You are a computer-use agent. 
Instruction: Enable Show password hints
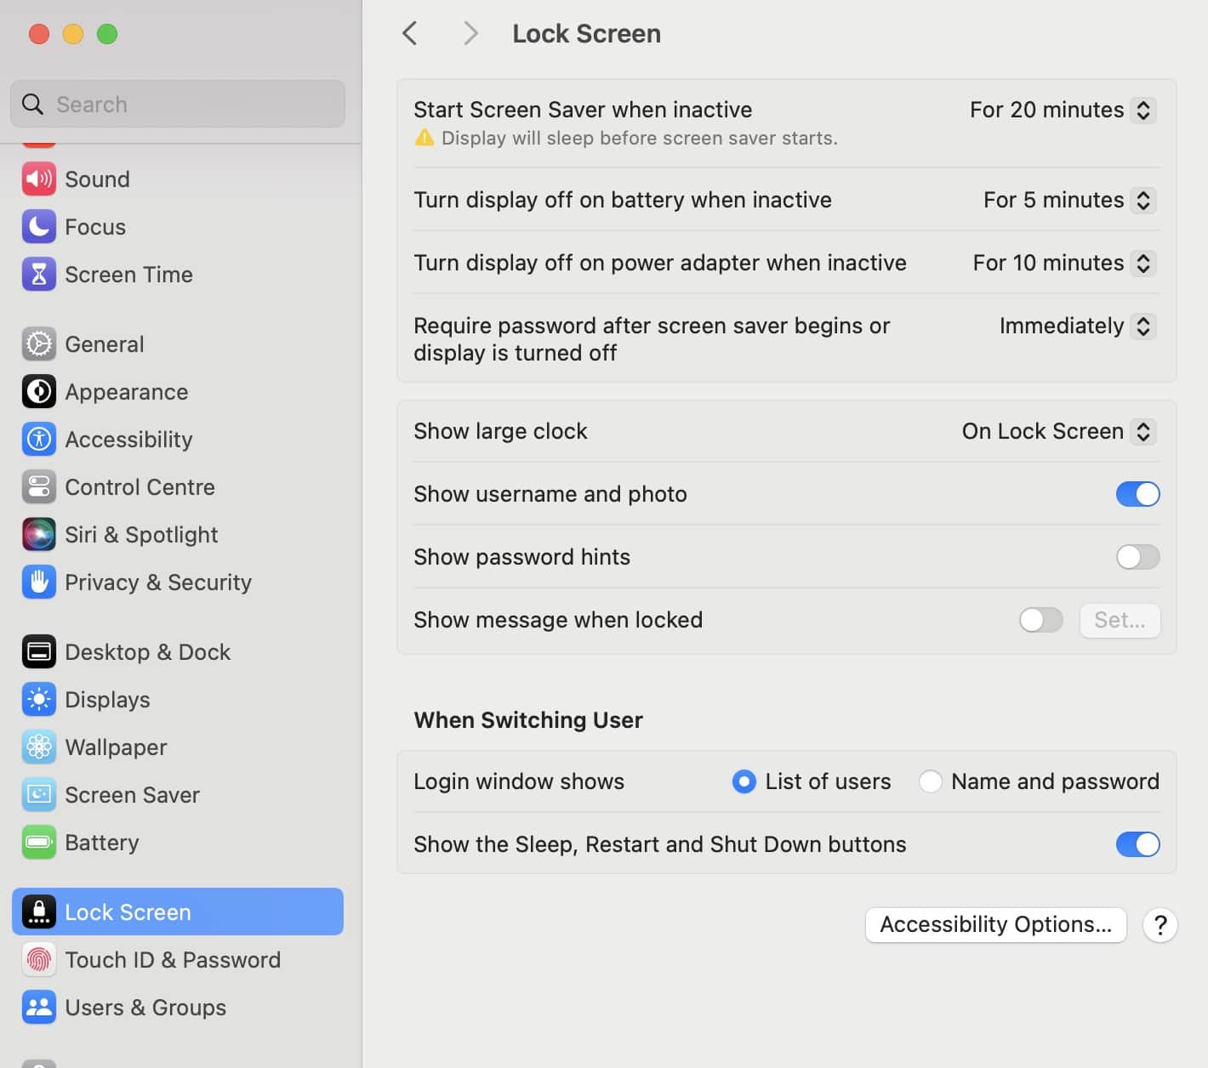pyautogui.click(x=1137, y=557)
